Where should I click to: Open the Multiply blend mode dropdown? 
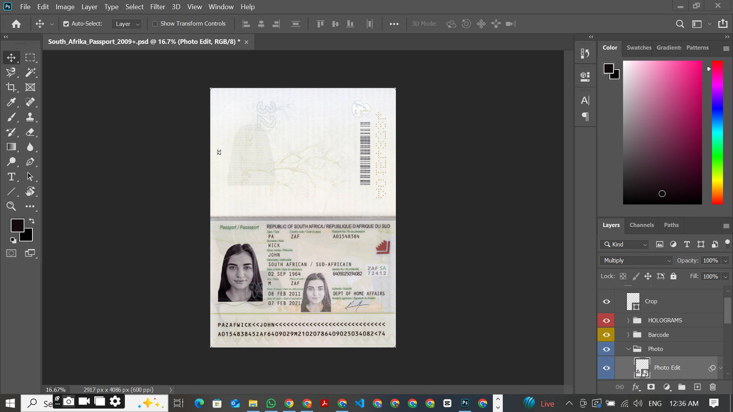[636, 260]
